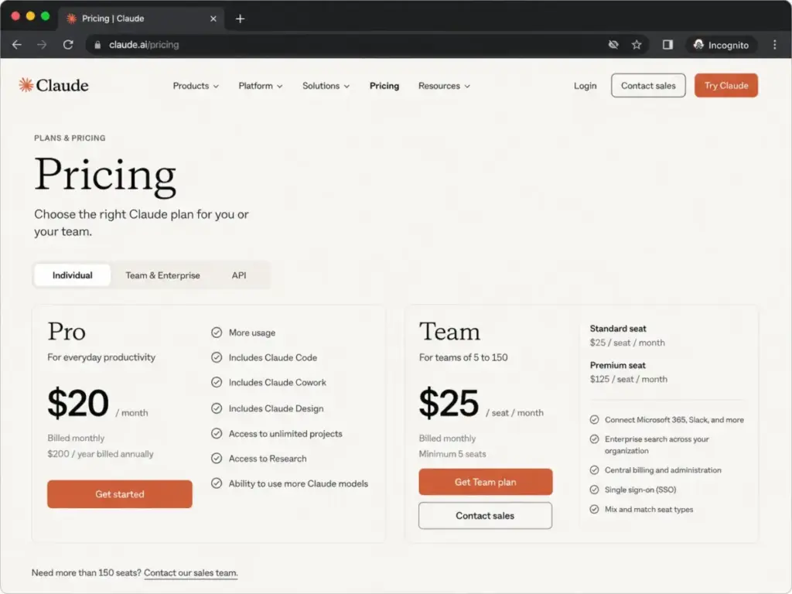Follow the Contact our sales team link
This screenshot has width=792, height=594.
point(191,573)
